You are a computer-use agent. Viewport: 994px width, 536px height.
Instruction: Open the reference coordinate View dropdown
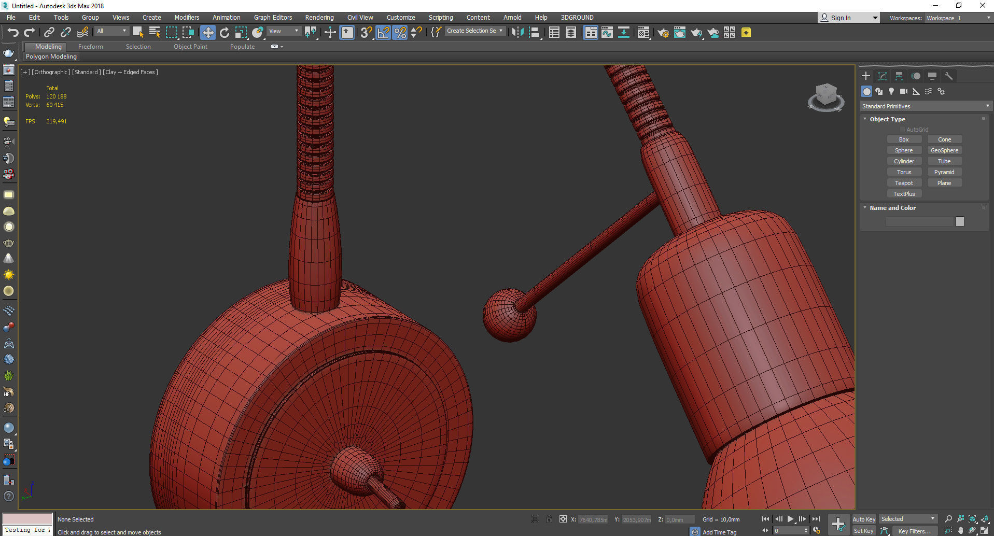point(284,31)
